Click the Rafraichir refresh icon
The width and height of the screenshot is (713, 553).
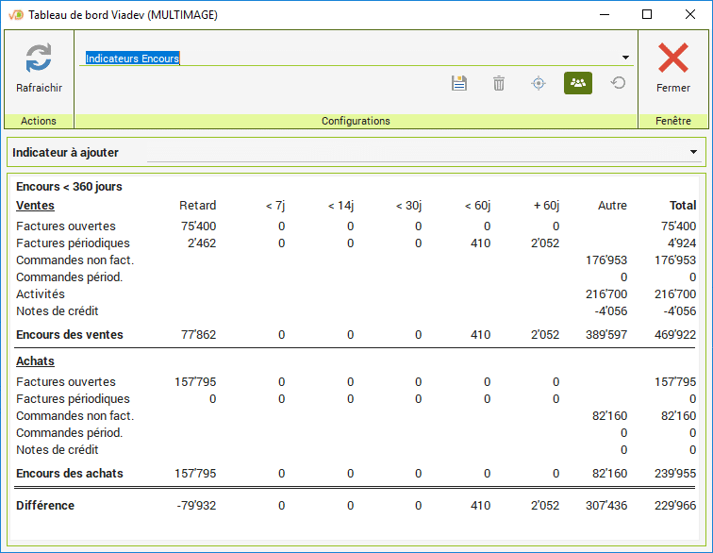pos(39,59)
